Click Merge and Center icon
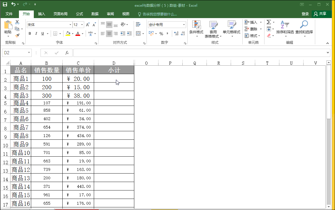Image resolution: width=335 pixels, height=210 pixels. (138, 33)
